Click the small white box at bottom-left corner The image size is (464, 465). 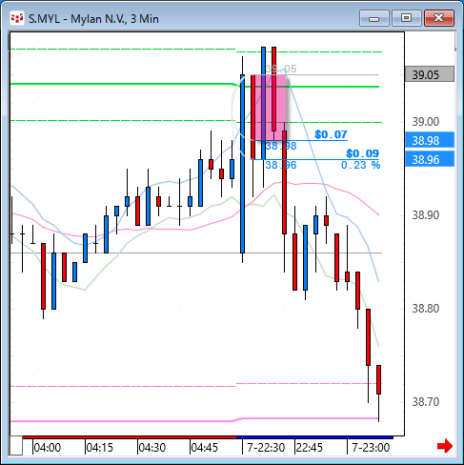16,446
